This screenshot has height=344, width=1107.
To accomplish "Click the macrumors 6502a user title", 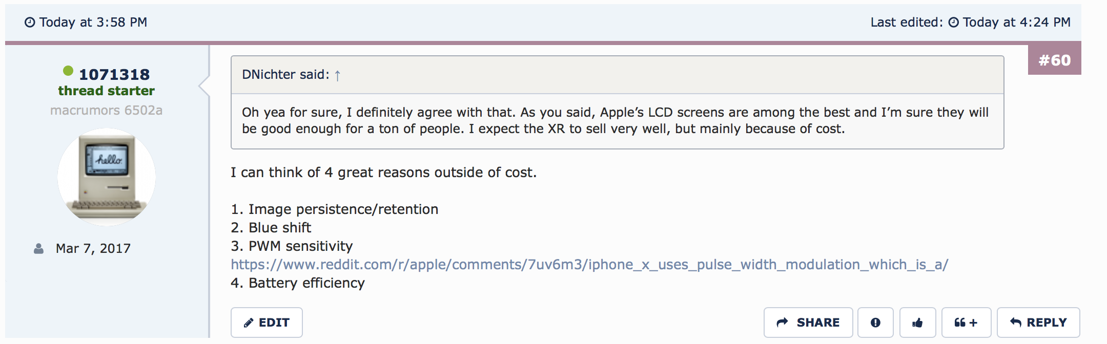I will point(107,111).
